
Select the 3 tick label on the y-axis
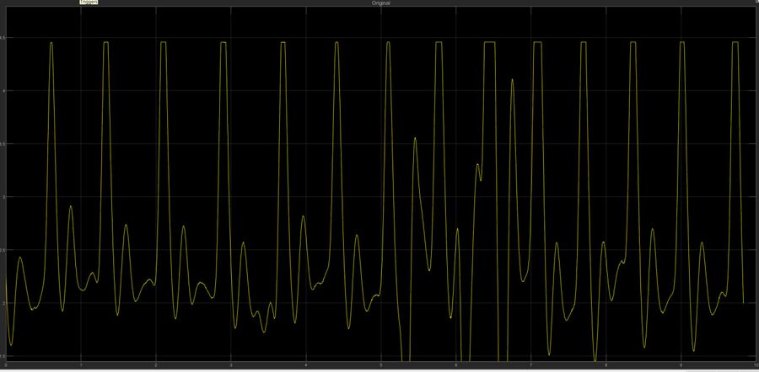pos(3,197)
